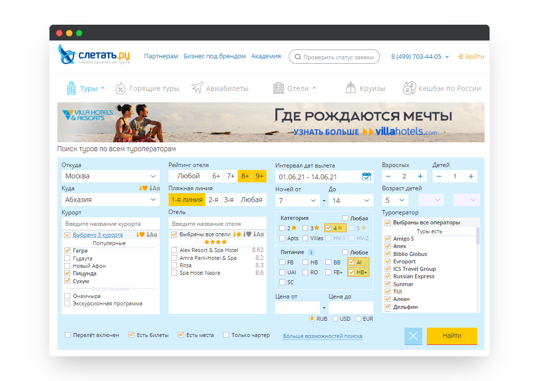Click the Авиабилеты airplane icon
539x381 pixels.
(x=197, y=88)
